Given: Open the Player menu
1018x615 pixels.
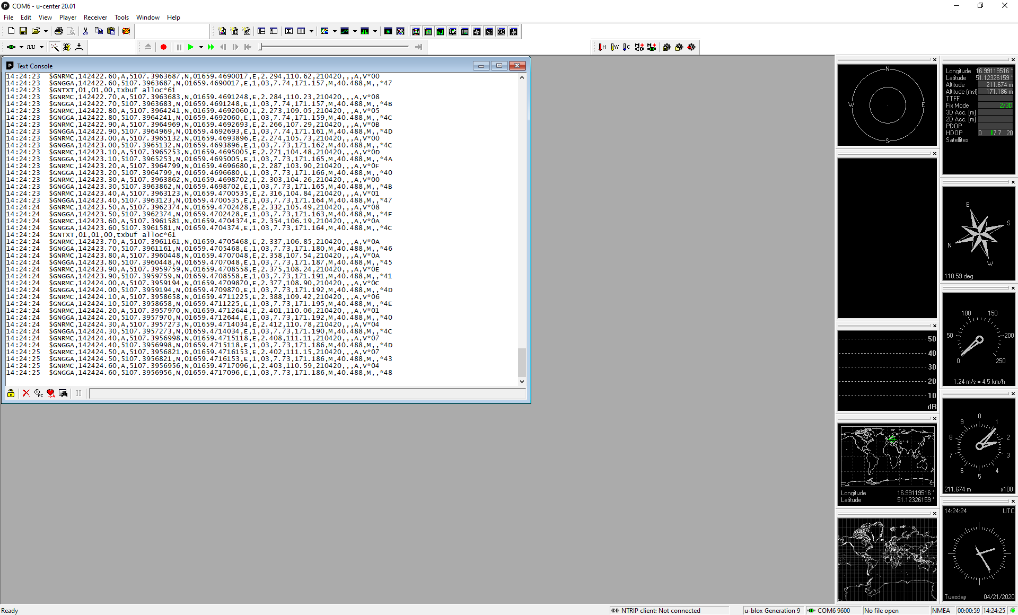Looking at the screenshot, I should pos(67,17).
